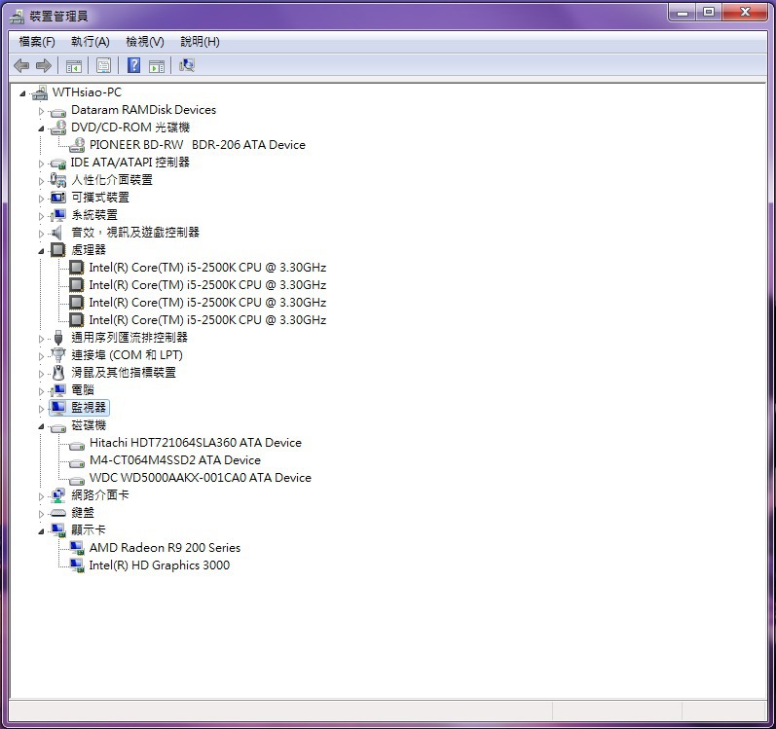
Task: Click the Back arrow toolbar icon
Action: (x=21, y=65)
